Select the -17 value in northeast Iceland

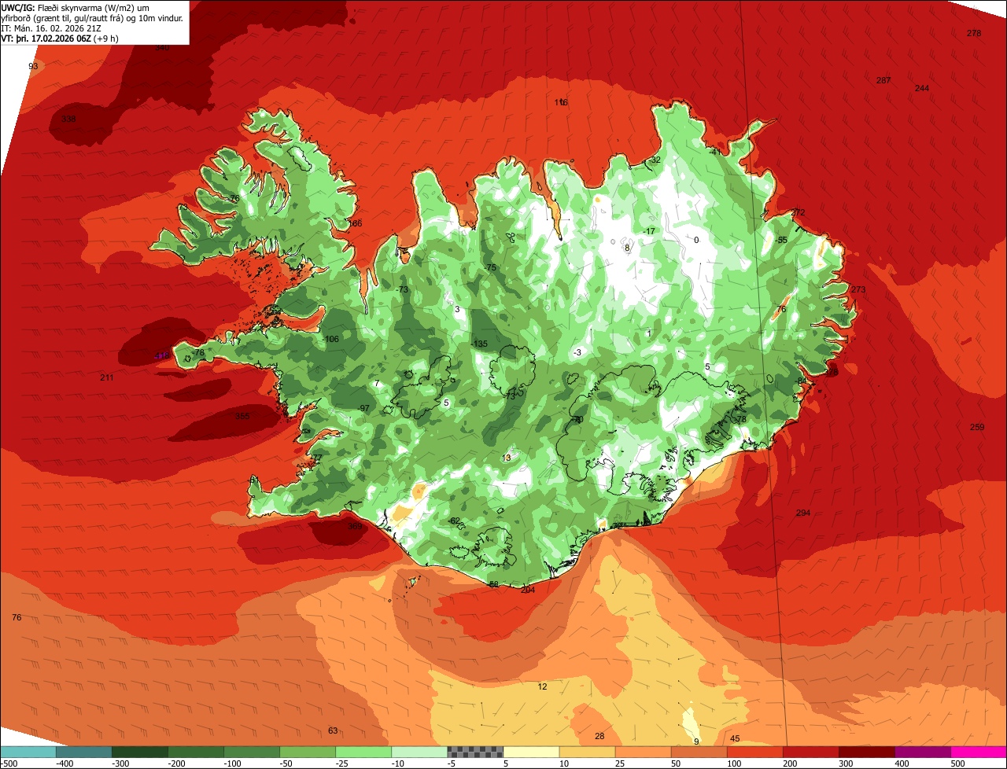(649, 230)
